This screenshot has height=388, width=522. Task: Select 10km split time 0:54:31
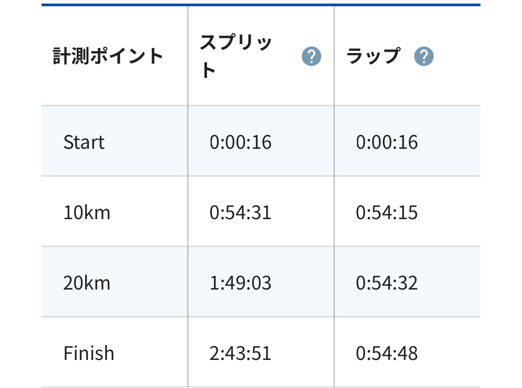pyautogui.click(x=240, y=213)
